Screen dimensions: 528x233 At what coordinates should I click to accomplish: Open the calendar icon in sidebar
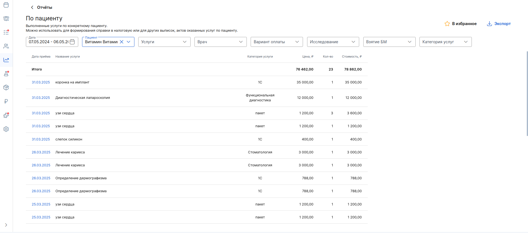pos(6,5)
